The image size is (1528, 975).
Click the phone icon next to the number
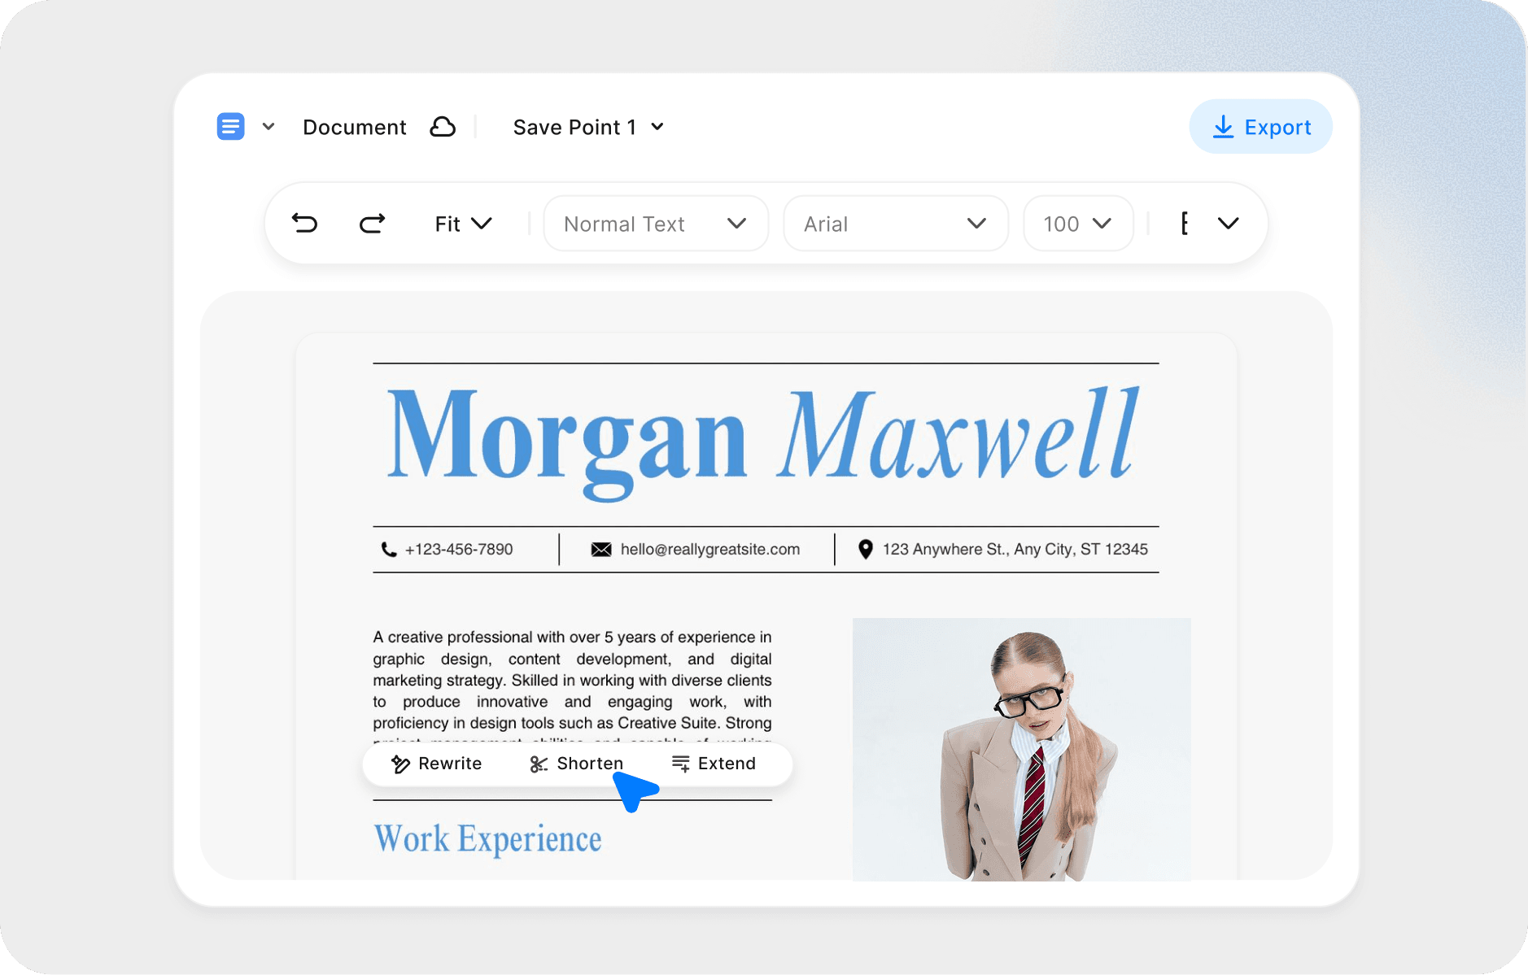click(389, 549)
